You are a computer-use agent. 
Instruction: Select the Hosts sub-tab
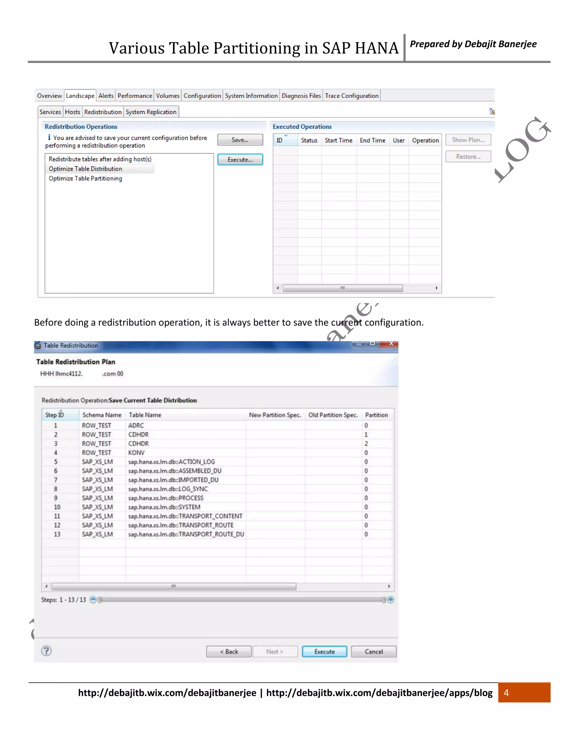click(x=72, y=112)
